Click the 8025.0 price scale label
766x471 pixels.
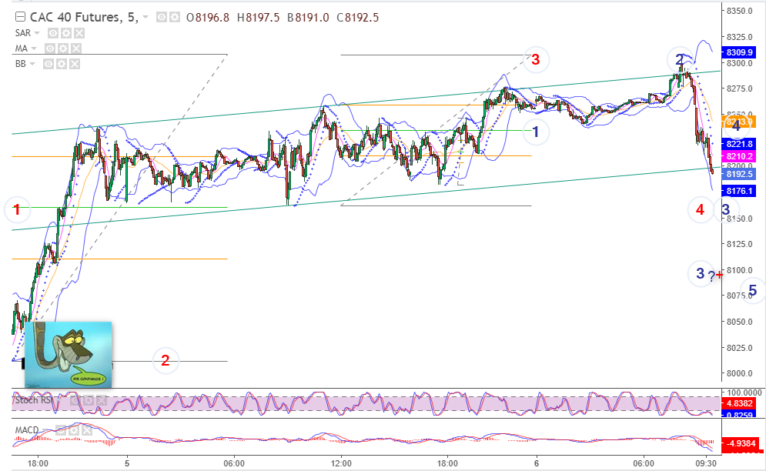pyautogui.click(x=739, y=348)
